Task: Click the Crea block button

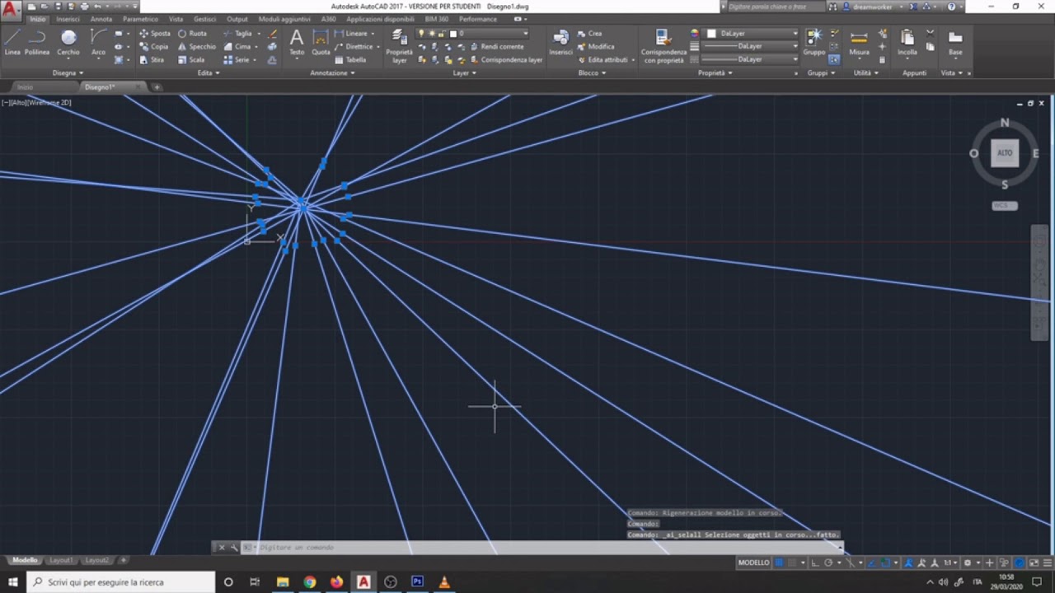Action: [x=589, y=34]
